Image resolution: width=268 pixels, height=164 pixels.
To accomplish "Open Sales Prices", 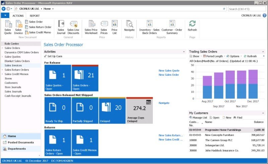I will coord(104,27).
